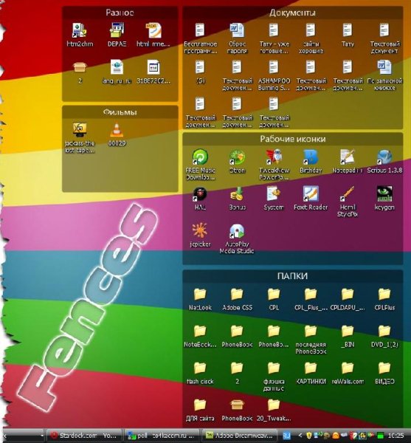Select the Документы fence title bar
The height and width of the screenshot is (443, 411).
coord(292,13)
